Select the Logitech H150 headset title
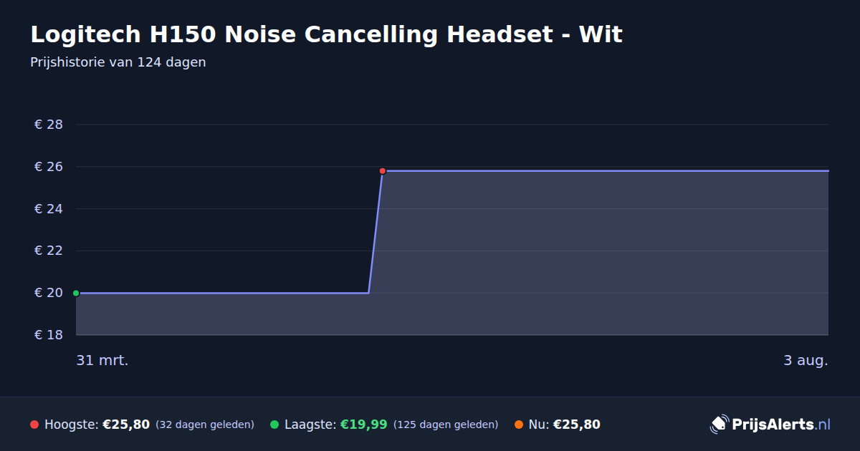The width and height of the screenshot is (860, 451). coord(326,34)
